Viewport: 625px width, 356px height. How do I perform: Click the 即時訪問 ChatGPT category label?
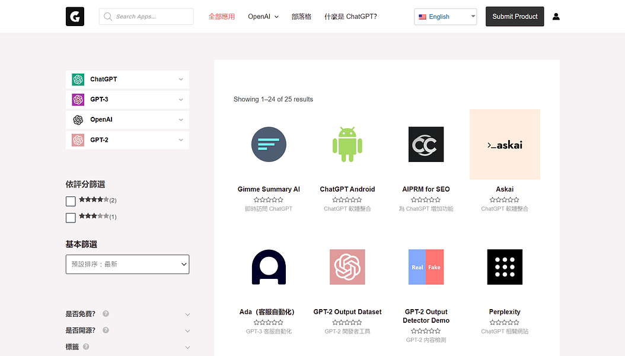click(269, 209)
